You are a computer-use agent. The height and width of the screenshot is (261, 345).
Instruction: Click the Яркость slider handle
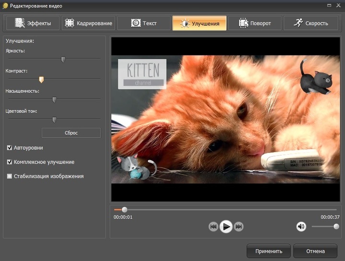[63, 59]
